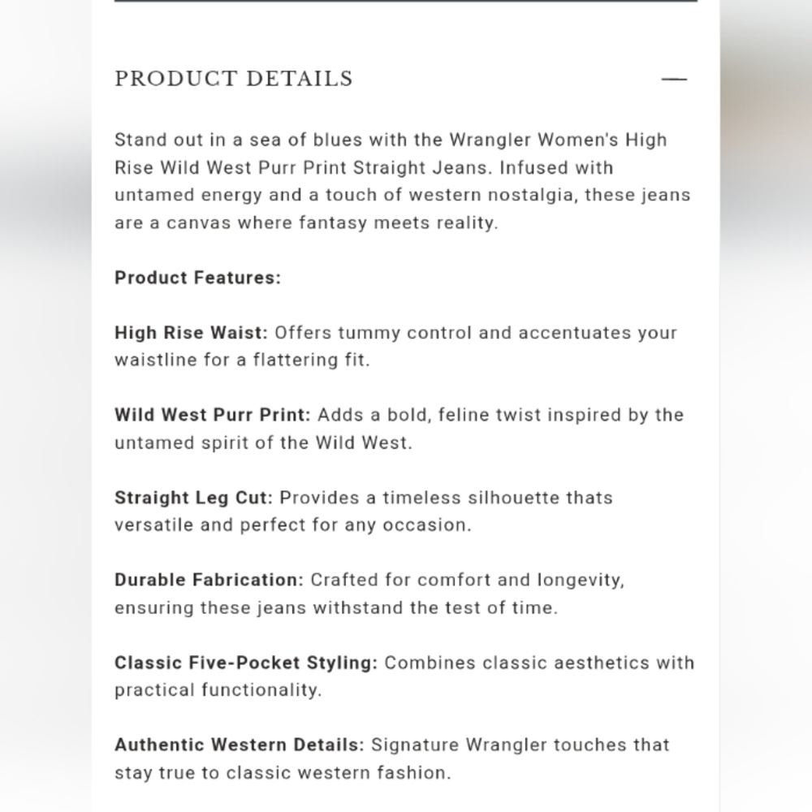The width and height of the screenshot is (812, 812).
Task: Click the High Rise Waist label
Action: [191, 332]
